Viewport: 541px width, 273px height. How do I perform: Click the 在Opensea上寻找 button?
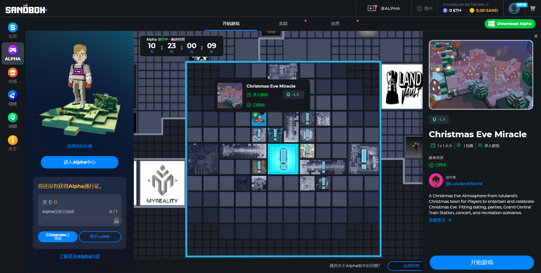click(x=58, y=237)
